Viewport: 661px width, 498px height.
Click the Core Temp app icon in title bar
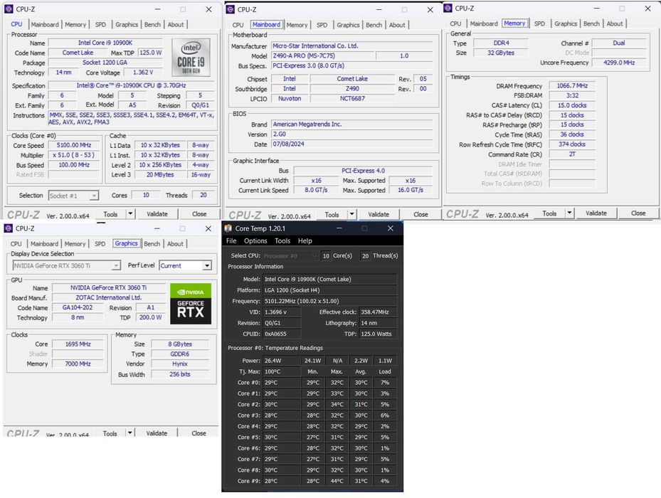click(228, 228)
